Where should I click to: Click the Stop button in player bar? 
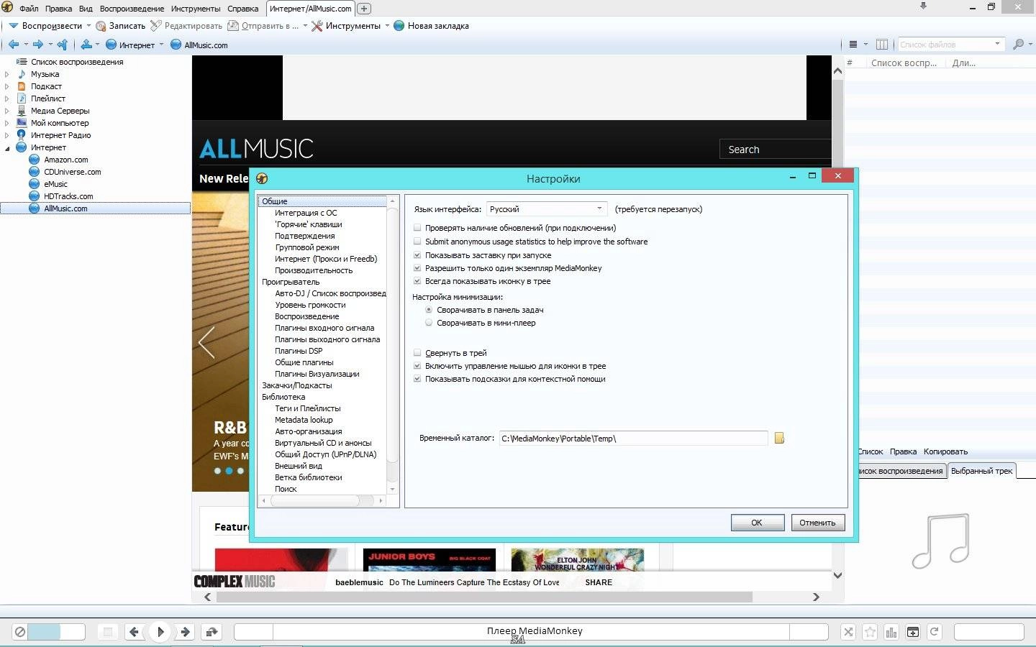[108, 632]
